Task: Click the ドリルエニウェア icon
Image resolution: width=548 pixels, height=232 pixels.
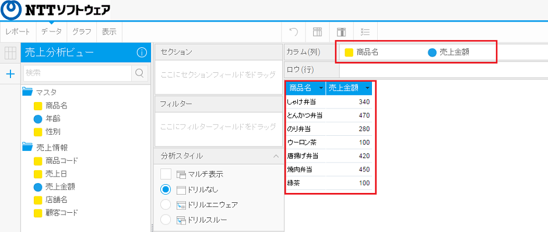Action: click(x=181, y=205)
